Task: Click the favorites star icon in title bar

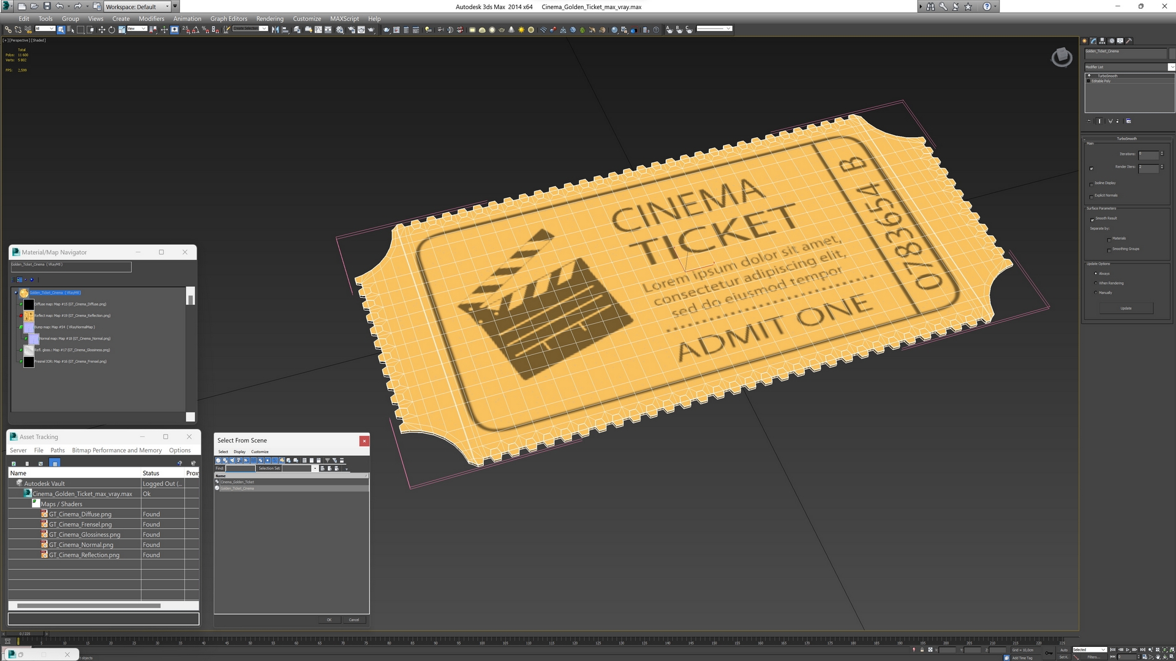Action: tap(968, 6)
